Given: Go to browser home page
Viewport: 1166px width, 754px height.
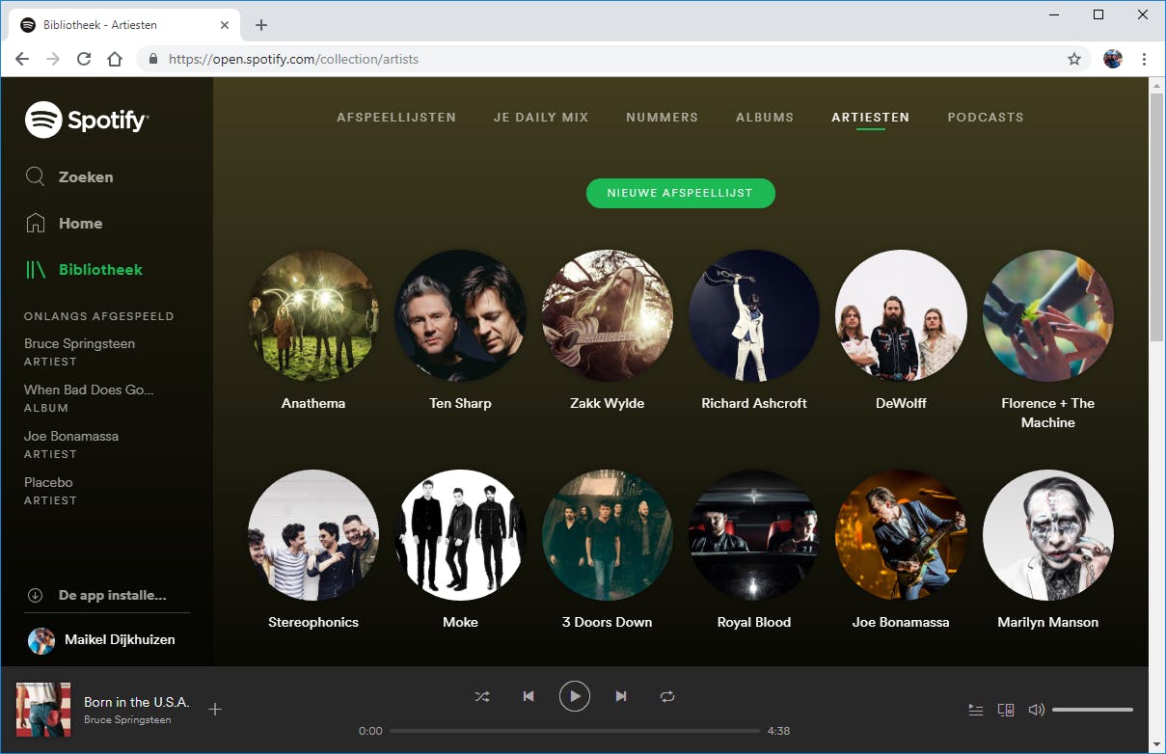Looking at the screenshot, I should click(x=115, y=59).
